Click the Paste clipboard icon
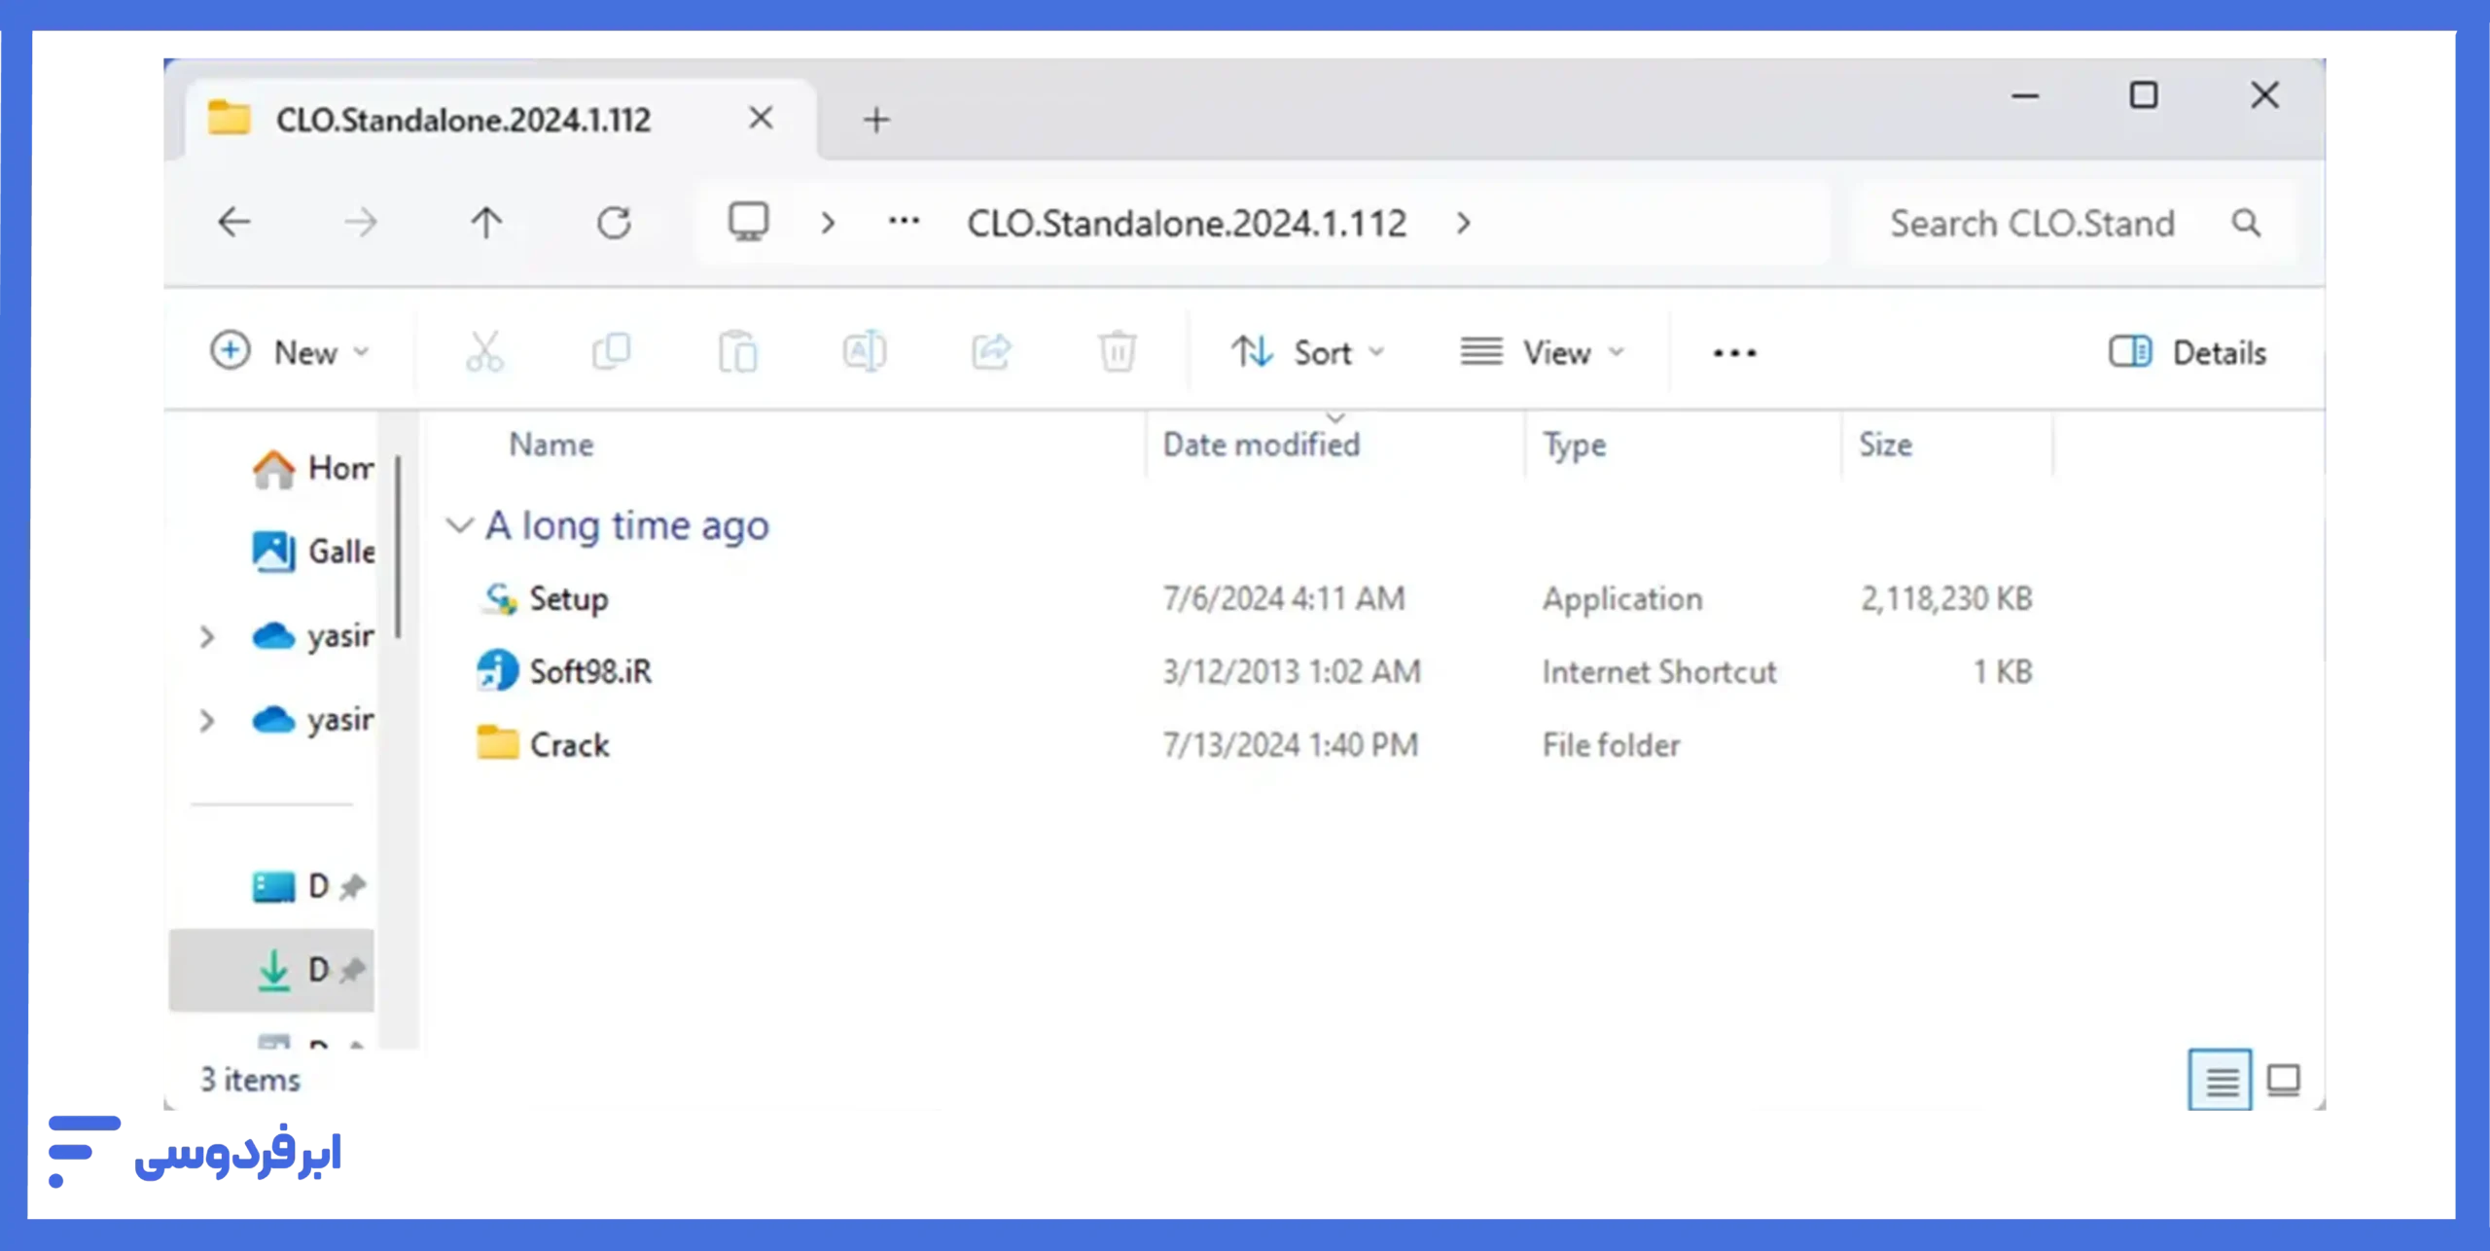2490x1251 pixels. 737,352
